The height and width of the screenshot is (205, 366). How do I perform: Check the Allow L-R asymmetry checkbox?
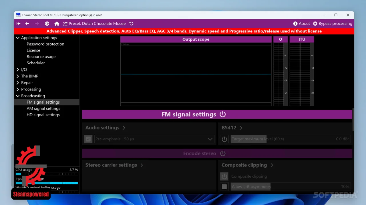(224, 187)
